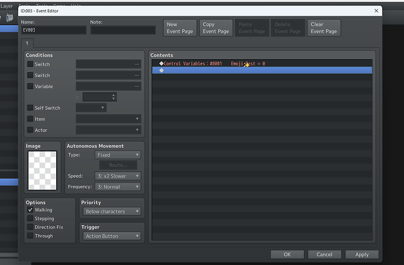Select the Control Variables Emoji Test command
This screenshot has height=265, width=404.
point(262,63)
